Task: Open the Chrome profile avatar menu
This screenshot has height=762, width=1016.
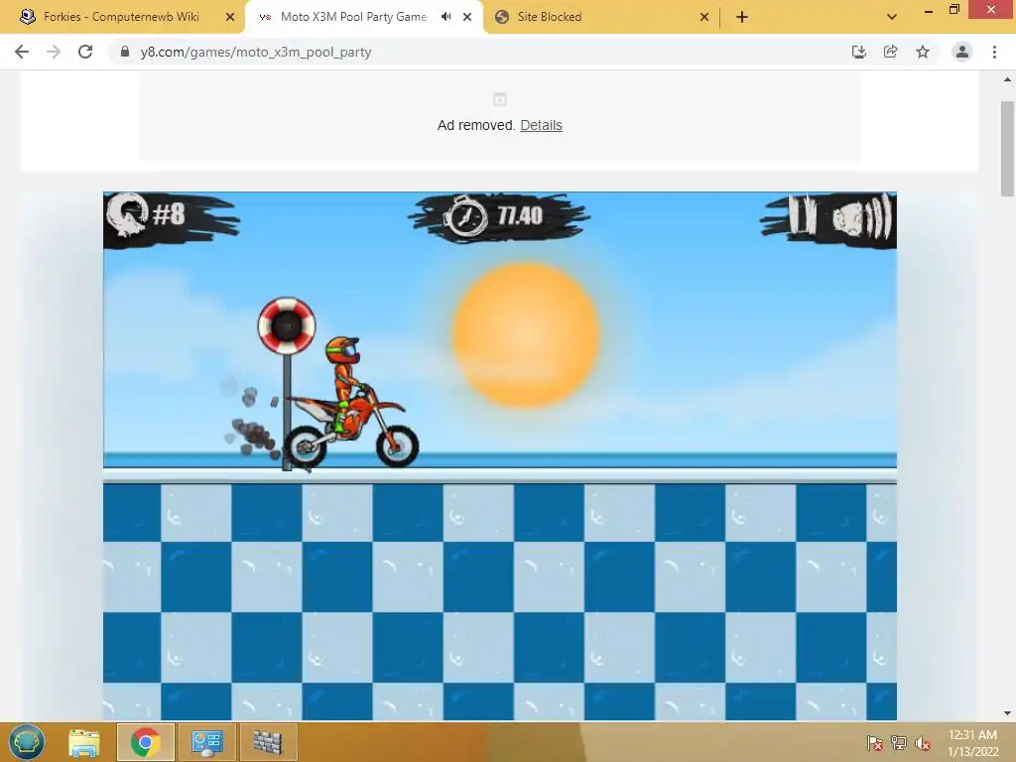Action: coord(962,52)
